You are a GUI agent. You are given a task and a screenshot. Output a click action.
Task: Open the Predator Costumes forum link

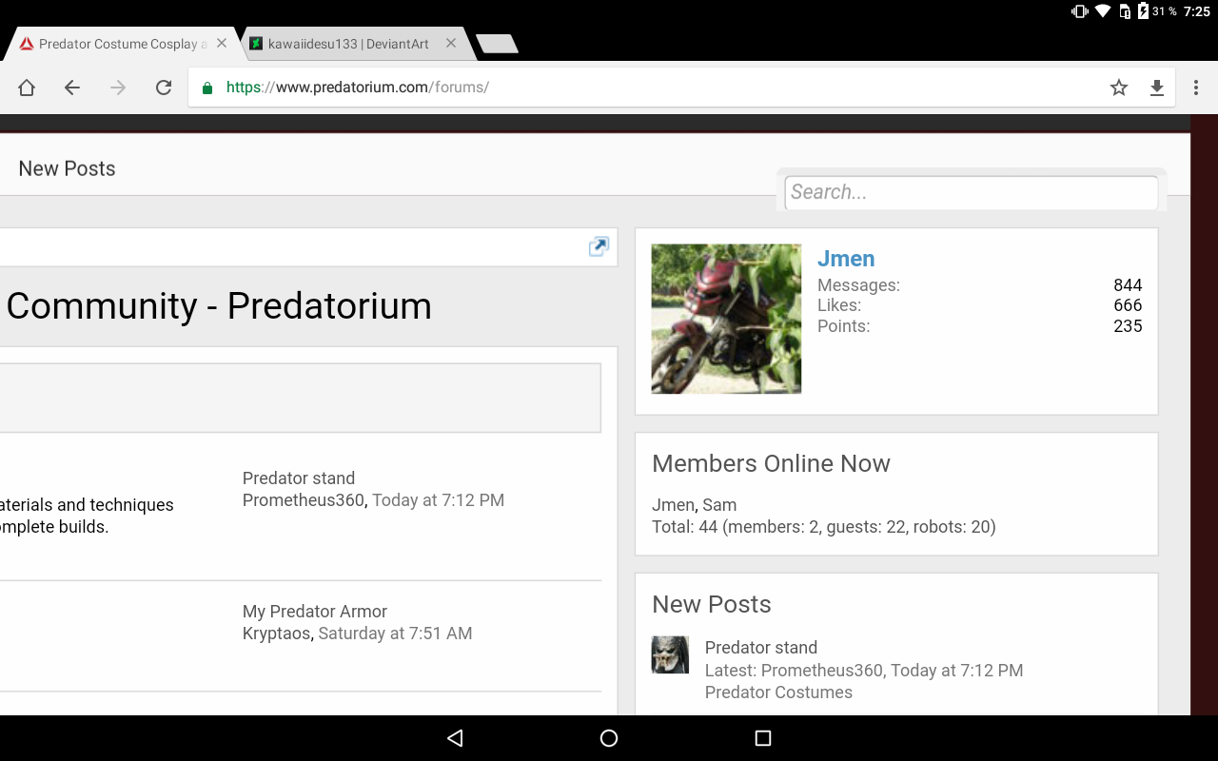pyautogui.click(x=778, y=693)
